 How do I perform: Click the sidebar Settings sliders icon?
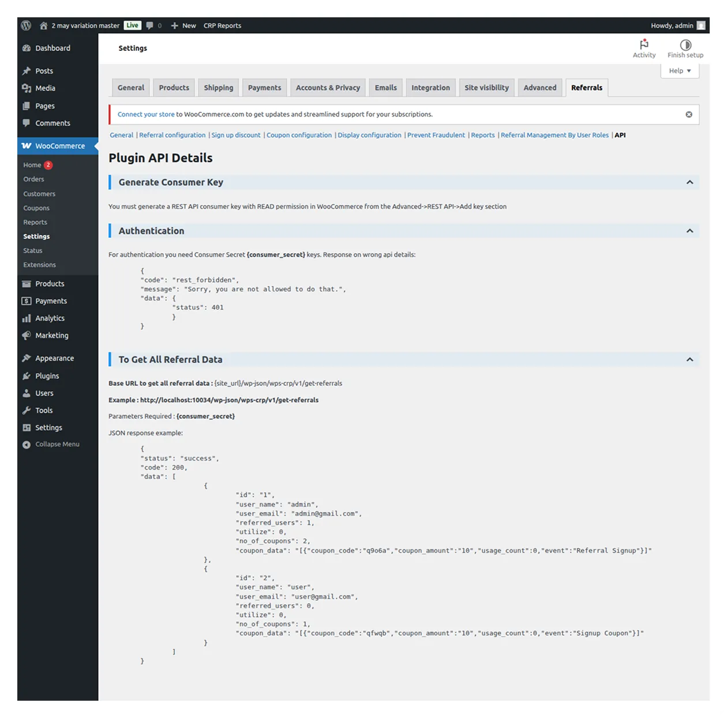(27, 427)
